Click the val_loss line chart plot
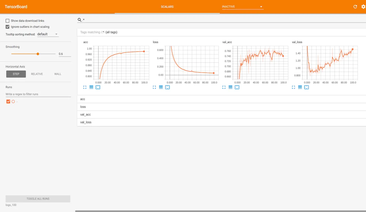Screen dimensions: 366x212 pyautogui.click(x=330, y=63)
